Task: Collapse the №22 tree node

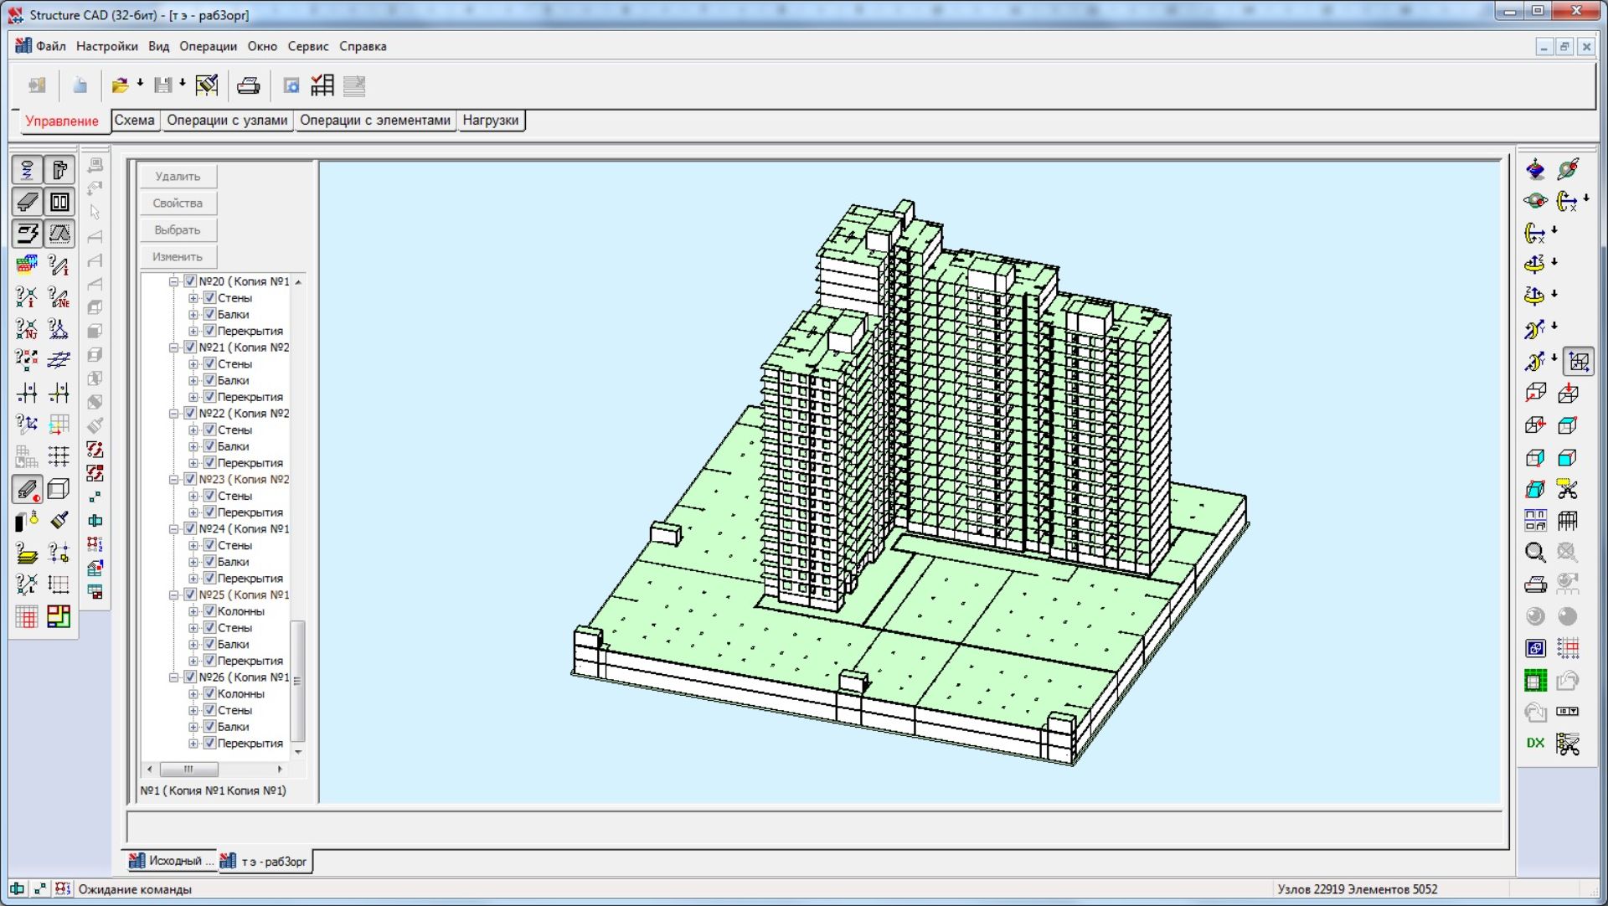Action: pos(174,414)
